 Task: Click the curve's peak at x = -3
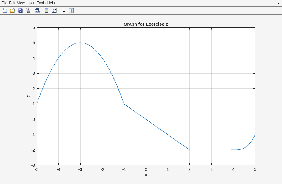pos(80,43)
